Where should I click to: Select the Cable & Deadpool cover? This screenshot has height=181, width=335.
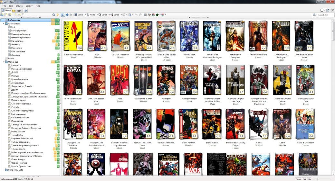point(305,124)
